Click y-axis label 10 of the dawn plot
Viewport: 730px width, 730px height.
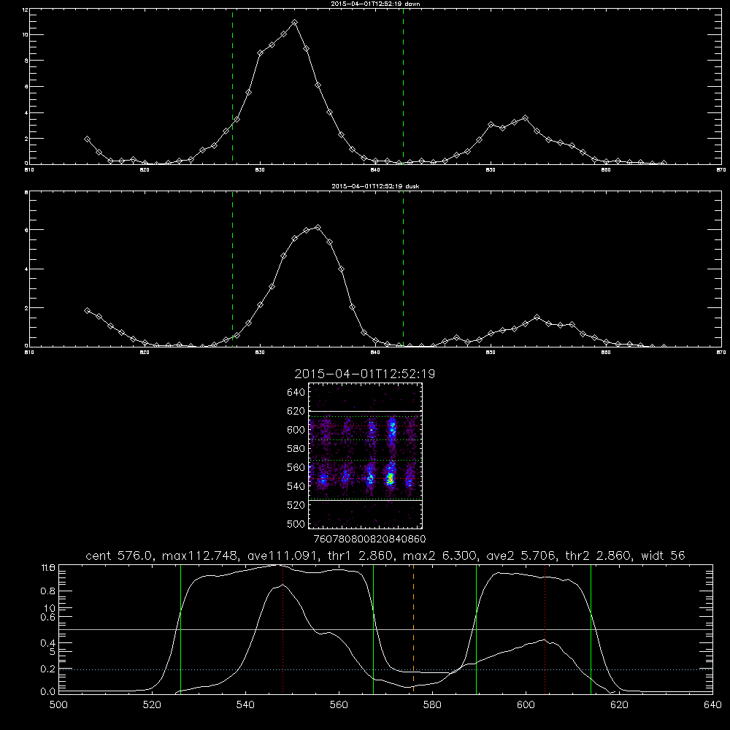(x=25, y=35)
